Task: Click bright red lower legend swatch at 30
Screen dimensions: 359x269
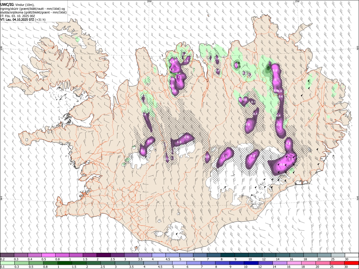Action: (x=351, y=263)
